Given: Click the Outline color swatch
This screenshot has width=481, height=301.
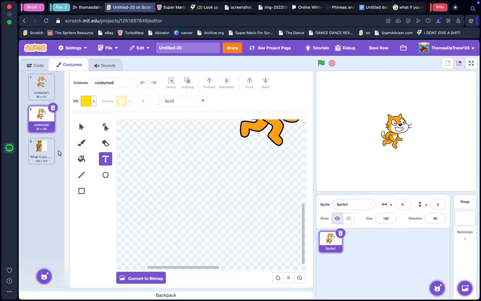Looking at the screenshot, I should click(x=121, y=101).
